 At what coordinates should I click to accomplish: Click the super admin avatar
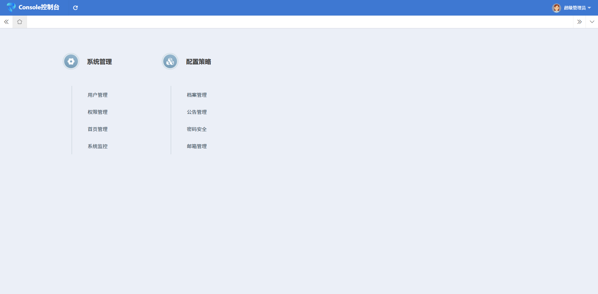pos(557,8)
